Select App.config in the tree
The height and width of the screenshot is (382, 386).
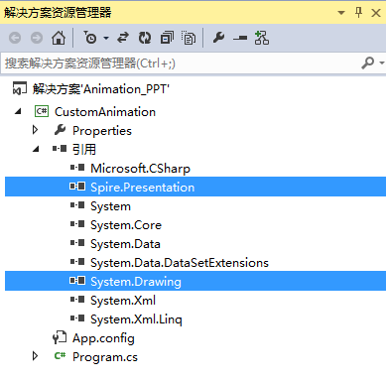pos(103,338)
